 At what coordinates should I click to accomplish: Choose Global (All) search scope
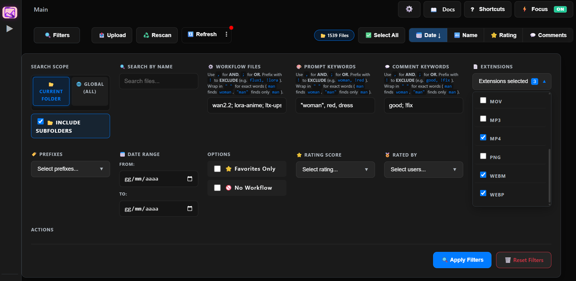tap(90, 91)
